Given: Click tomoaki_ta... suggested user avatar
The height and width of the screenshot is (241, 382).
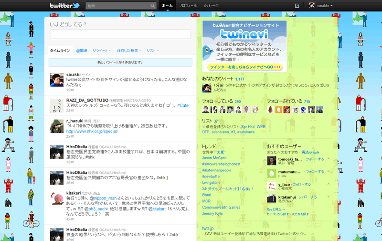Looking at the screenshot, I should pyautogui.click(x=271, y=161).
